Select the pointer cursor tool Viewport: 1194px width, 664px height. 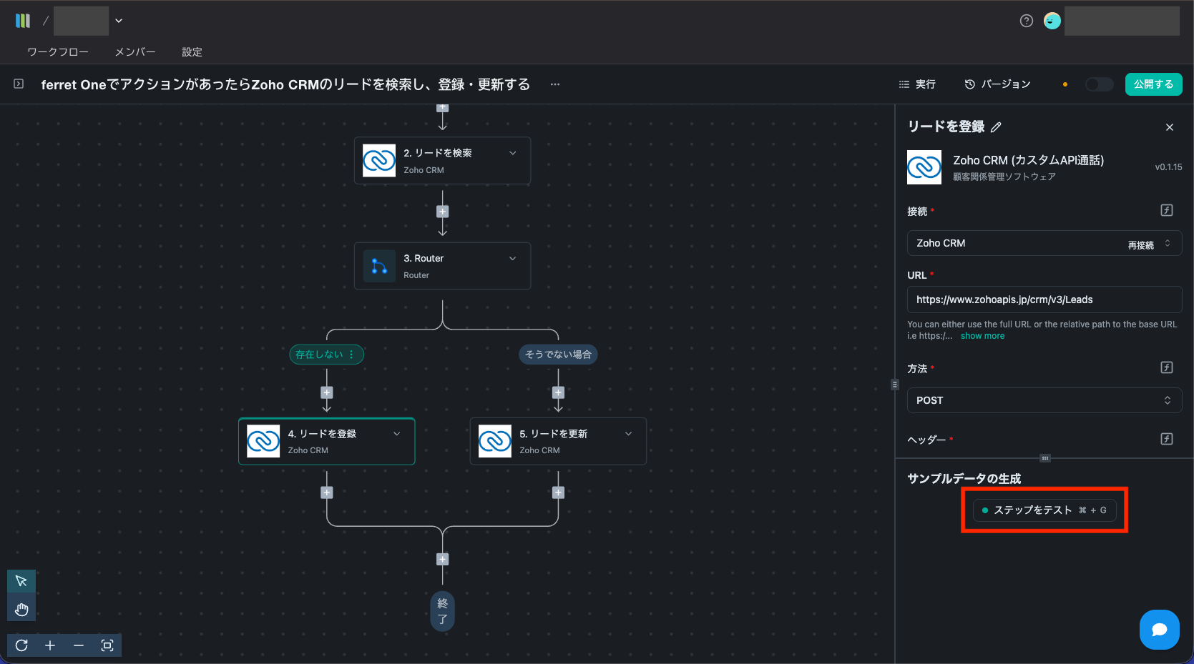[x=21, y=581]
